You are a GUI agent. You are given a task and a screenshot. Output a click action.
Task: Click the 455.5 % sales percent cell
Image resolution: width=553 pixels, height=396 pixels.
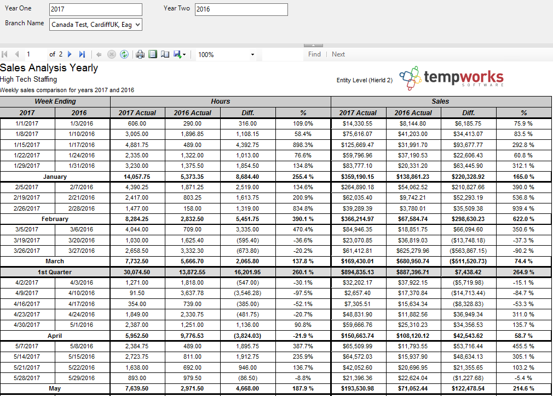(523, 346)
